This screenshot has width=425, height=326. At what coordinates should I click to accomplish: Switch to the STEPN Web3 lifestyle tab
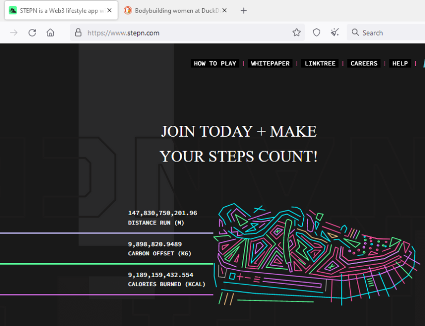click(x=61, y=10)
